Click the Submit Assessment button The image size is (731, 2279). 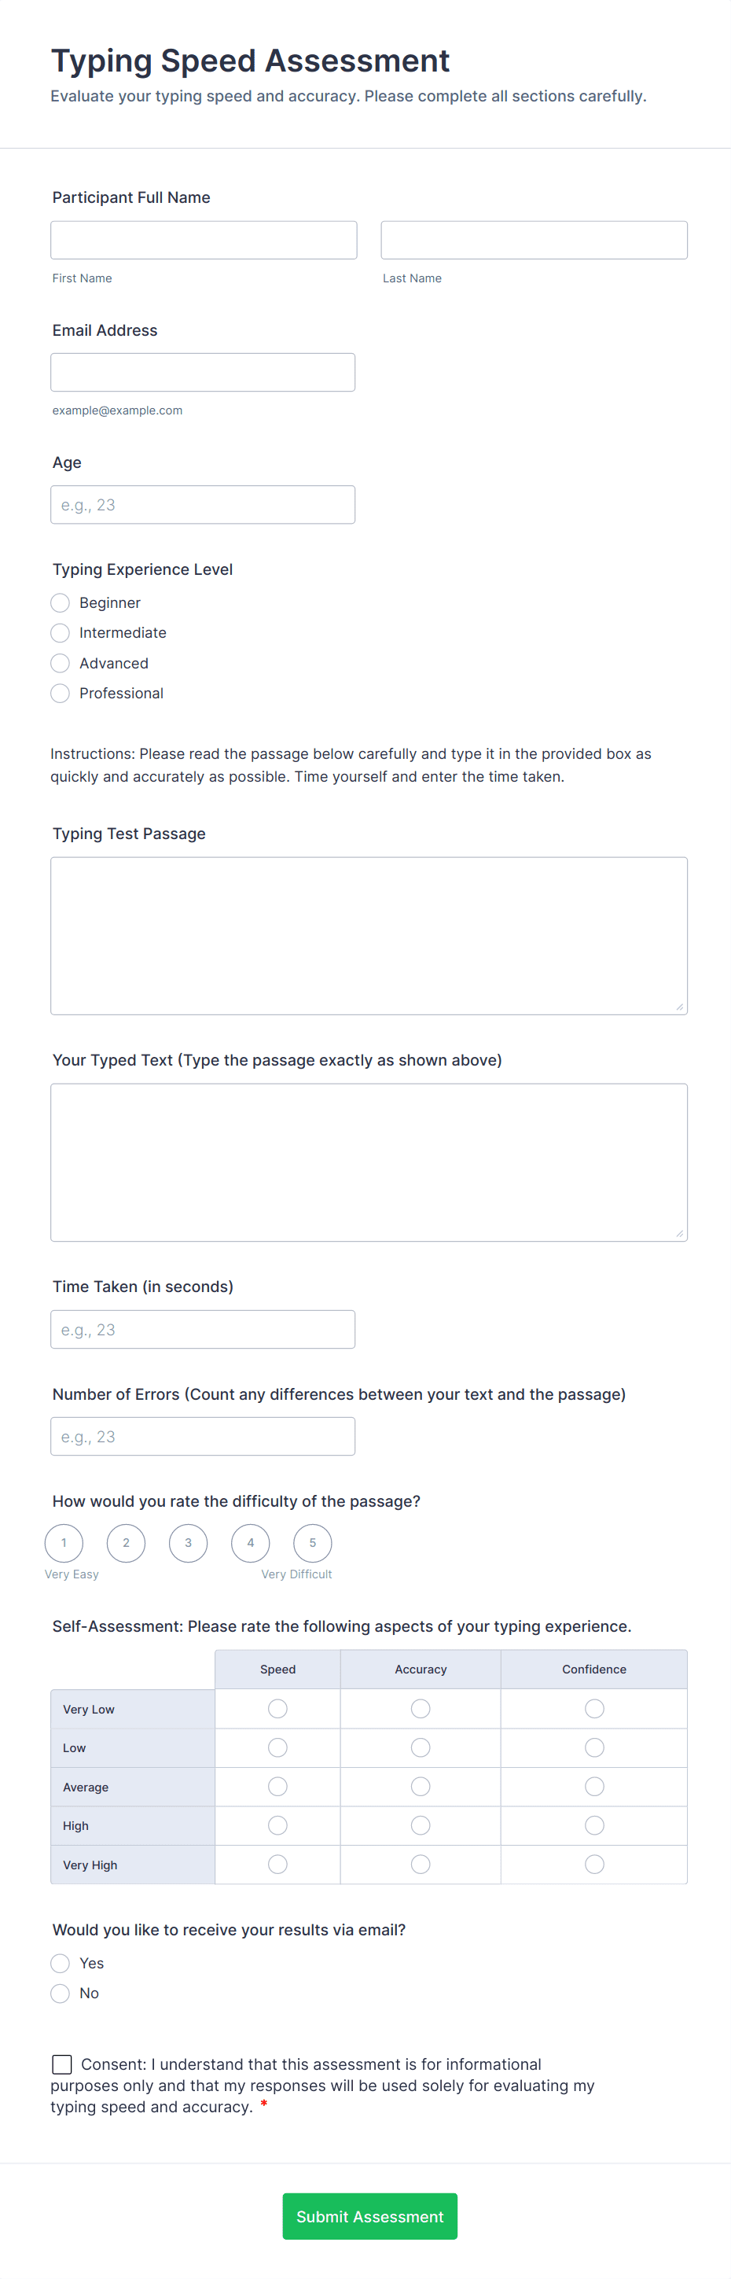369,2216
